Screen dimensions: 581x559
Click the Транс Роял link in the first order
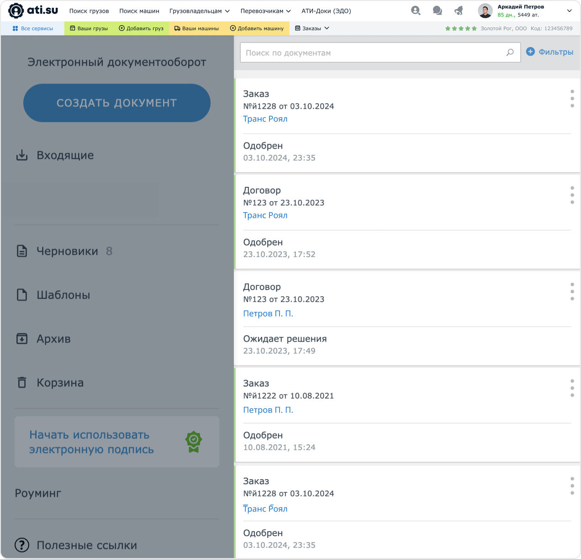click(265, 119)
